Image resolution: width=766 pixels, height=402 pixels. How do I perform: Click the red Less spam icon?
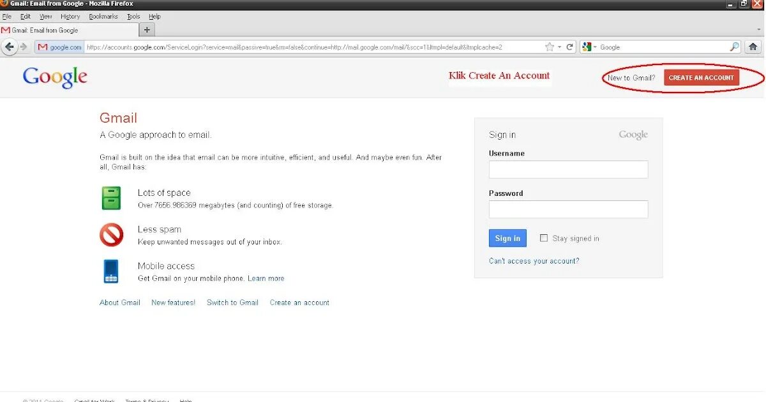[x=111, y=235]
